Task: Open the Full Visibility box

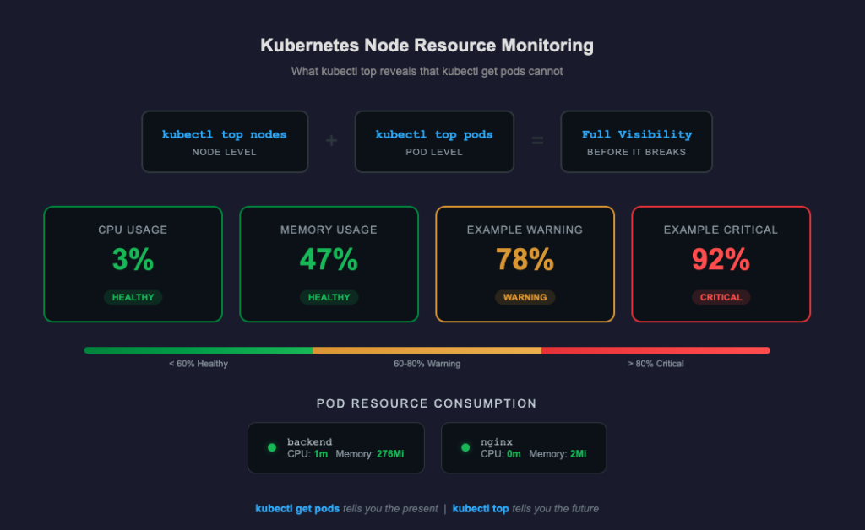Action: (636, 142)
